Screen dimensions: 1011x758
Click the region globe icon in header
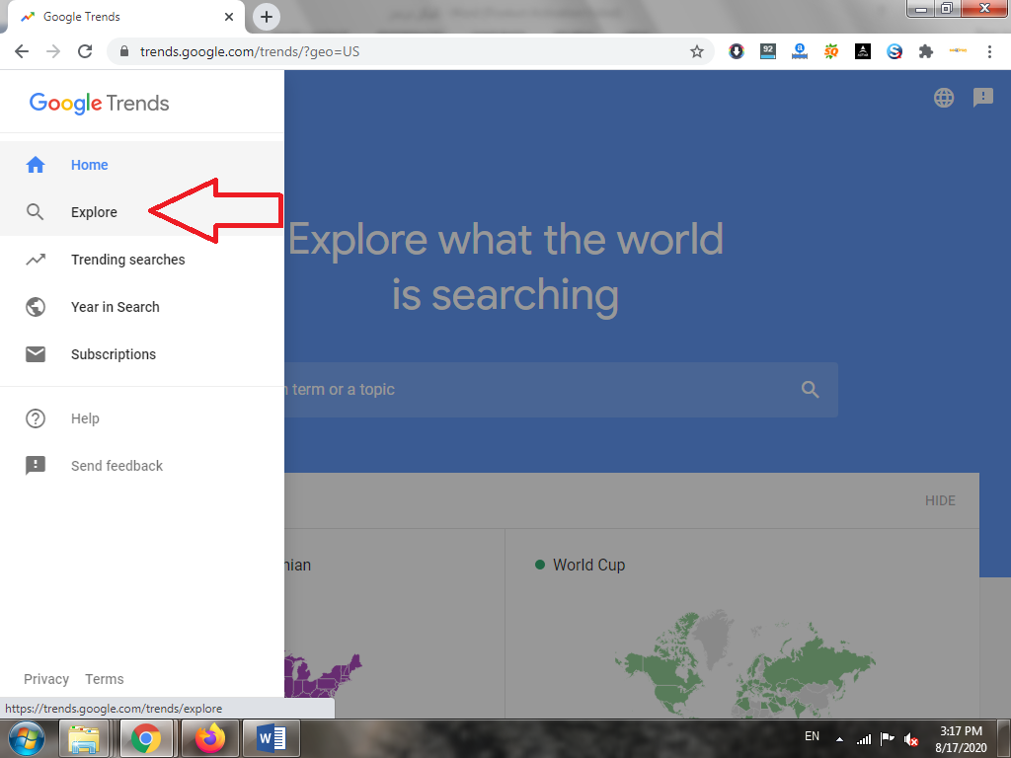click(x=944, y=98)
